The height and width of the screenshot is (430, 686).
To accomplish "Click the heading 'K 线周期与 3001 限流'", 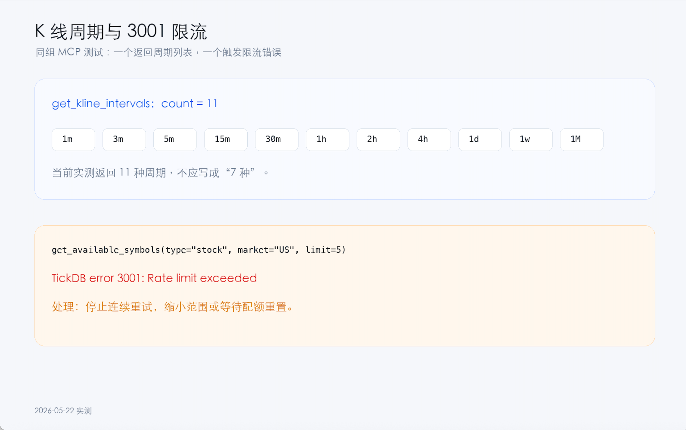I will click(121, 31).
